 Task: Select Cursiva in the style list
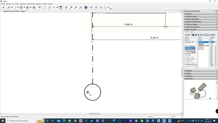click(x=201, y=47)
